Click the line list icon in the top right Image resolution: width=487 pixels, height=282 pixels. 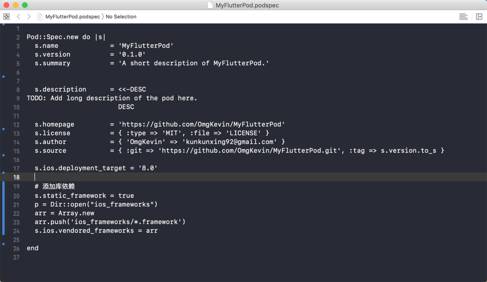click(x=463, y=16)
